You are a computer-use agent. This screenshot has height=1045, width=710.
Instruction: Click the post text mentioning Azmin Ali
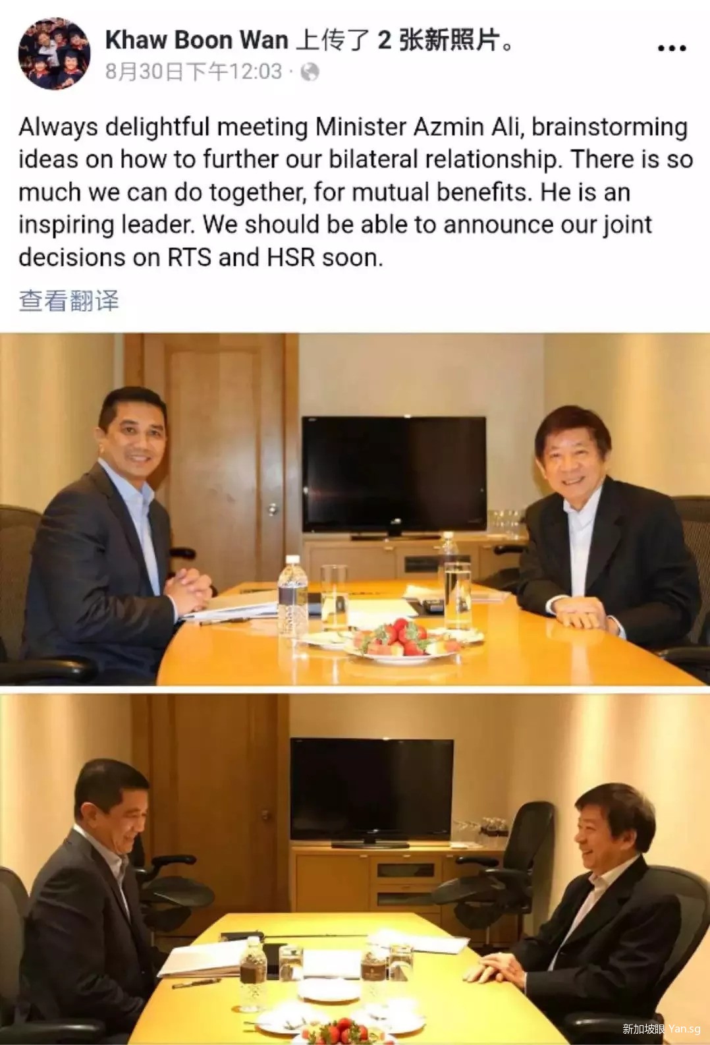pos(355,192)
